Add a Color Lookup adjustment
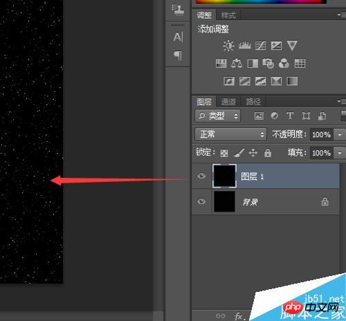 click(300, 63)
